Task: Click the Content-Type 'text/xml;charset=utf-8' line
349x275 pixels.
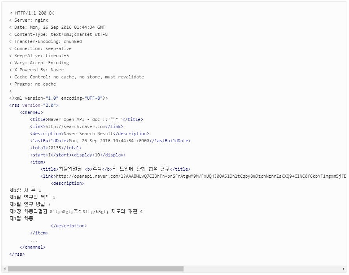Action: tap(59, 34)
